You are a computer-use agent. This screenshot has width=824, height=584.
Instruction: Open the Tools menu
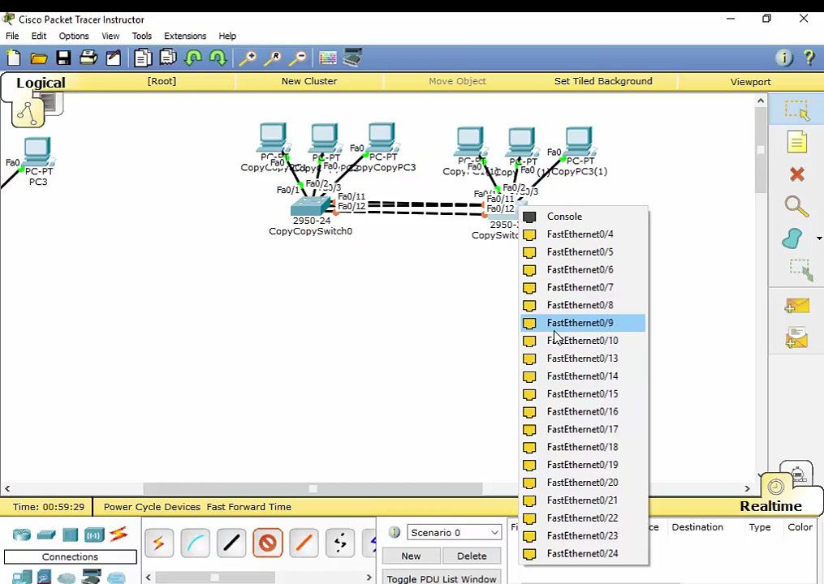pos(142,36)
